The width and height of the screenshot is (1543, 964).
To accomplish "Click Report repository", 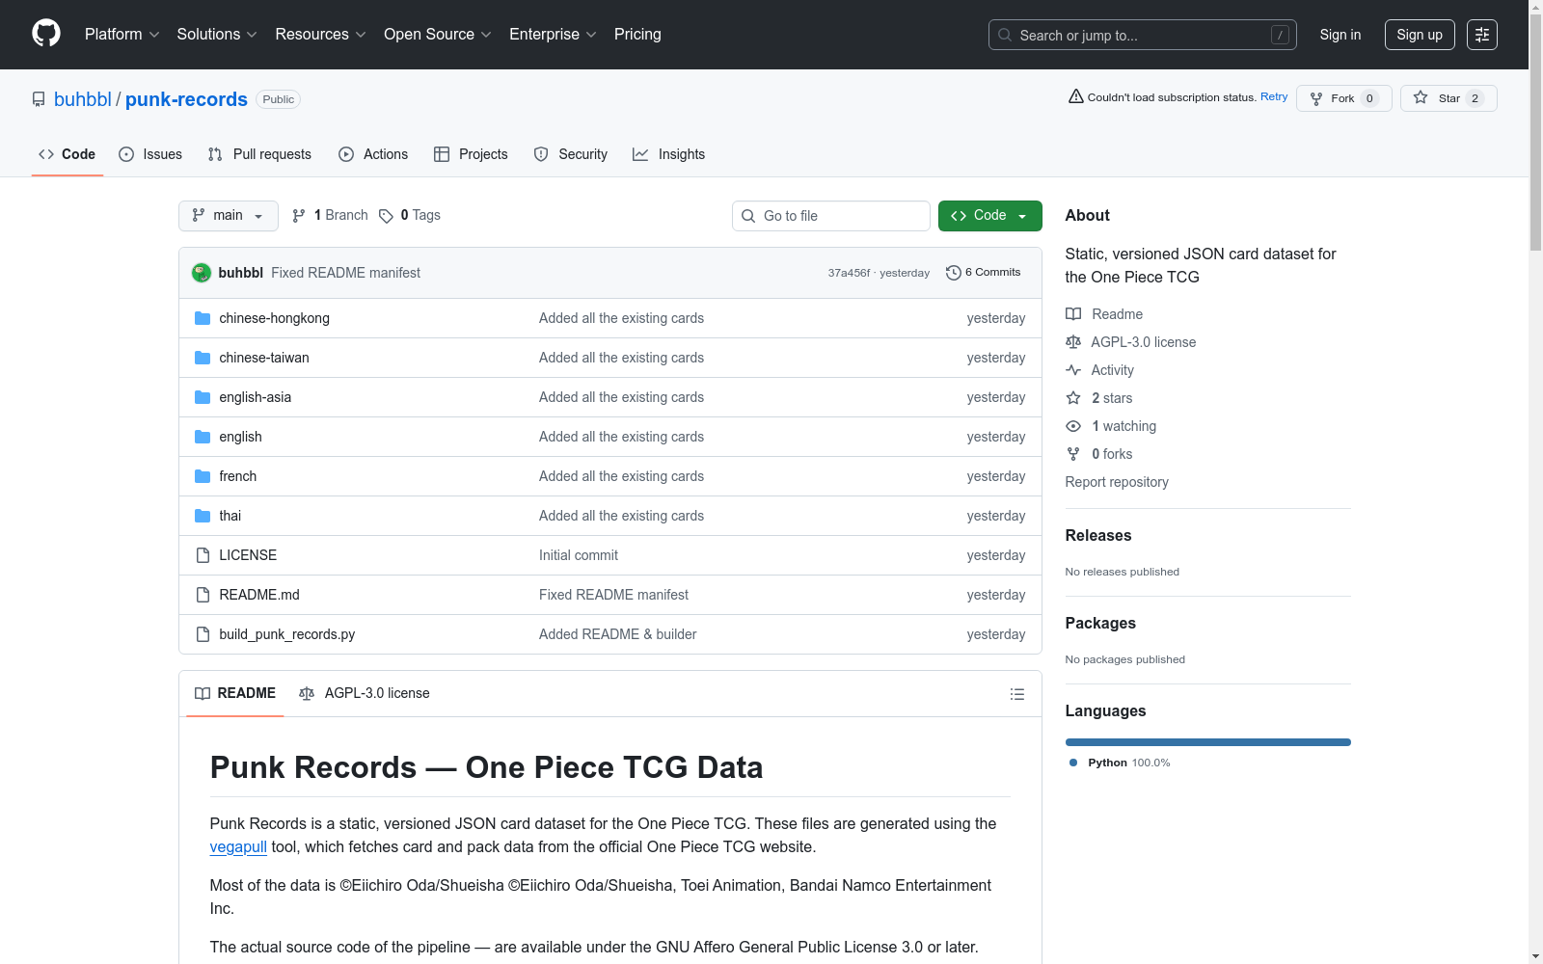I will click(x=1117, y=482).
